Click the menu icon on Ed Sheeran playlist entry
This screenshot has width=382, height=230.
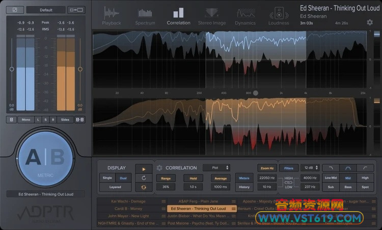pyautogui.click(x=234, y=209)
